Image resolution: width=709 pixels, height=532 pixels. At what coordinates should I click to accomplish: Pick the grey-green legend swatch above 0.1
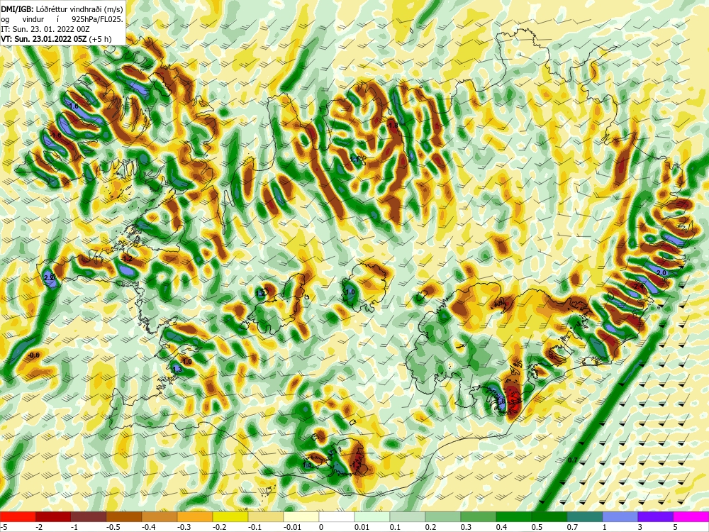pyautogui.click(x=408, y=516)
